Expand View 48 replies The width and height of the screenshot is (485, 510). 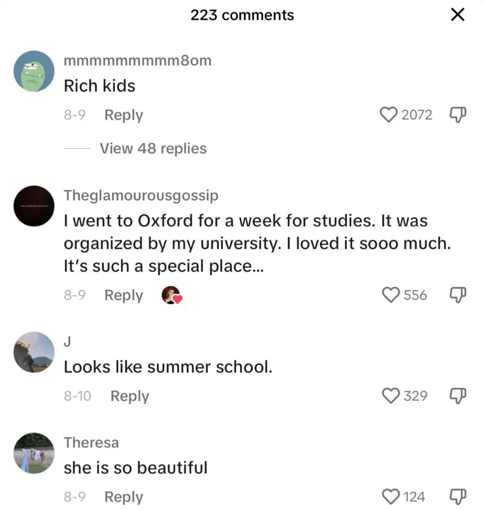point(153,148)
